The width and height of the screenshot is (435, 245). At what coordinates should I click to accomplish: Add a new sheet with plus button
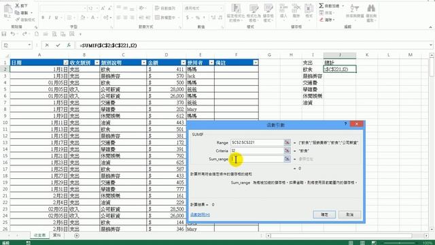pos(77,235)
